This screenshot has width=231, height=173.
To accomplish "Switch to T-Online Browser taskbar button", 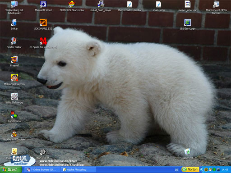I will click(x=42, y=170).
